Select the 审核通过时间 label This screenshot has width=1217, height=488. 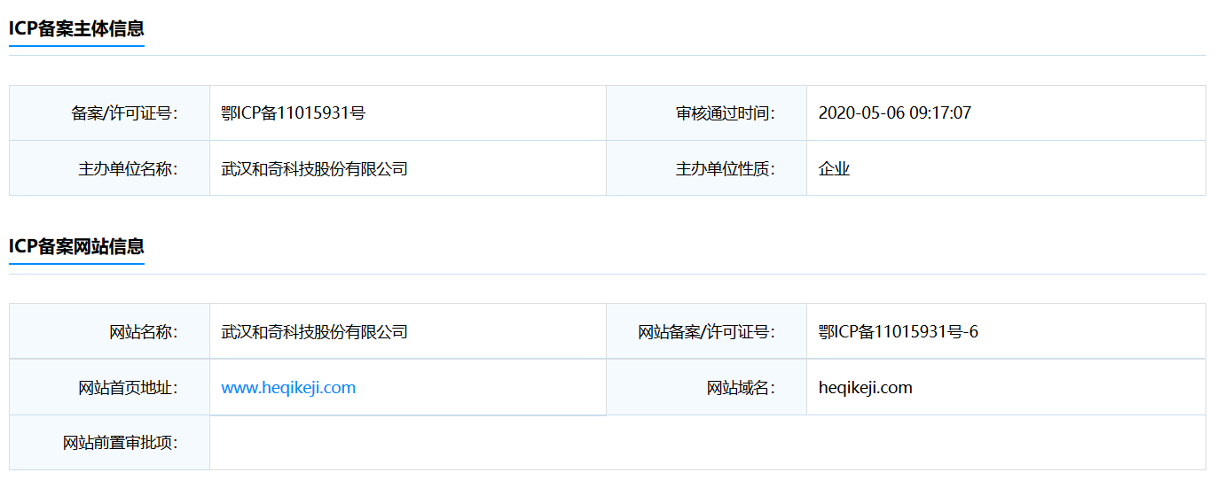[x=725, y=113]
